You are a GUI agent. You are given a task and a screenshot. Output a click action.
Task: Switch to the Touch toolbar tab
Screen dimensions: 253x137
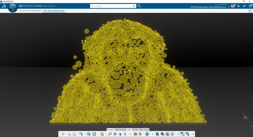pos(146,130)
